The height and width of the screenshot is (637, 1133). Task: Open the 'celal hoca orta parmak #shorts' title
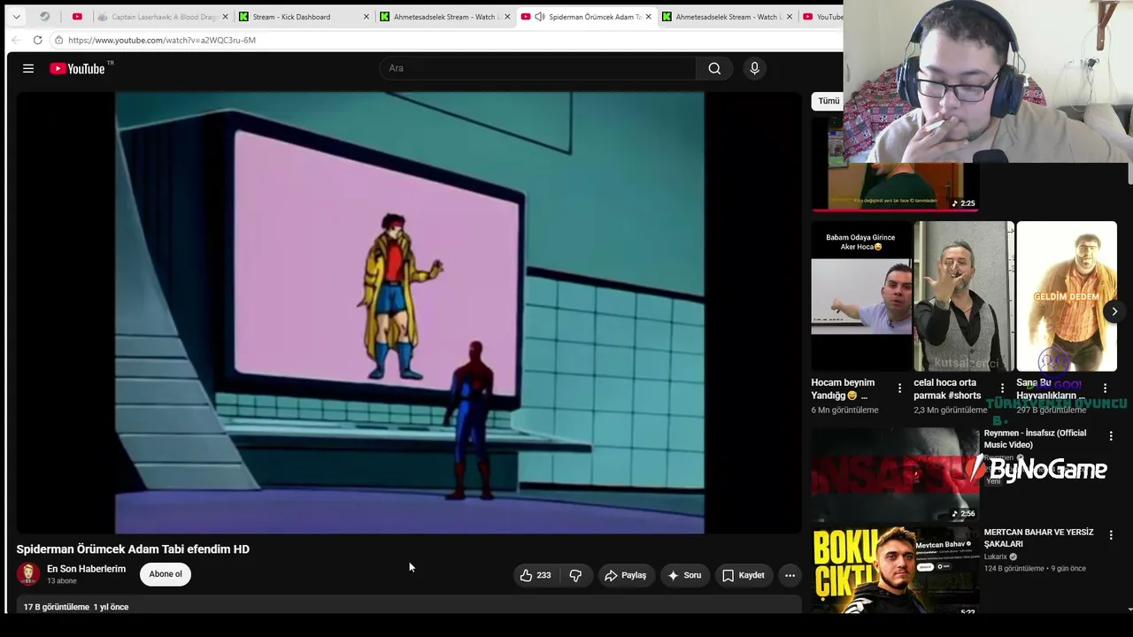point(947,389)
